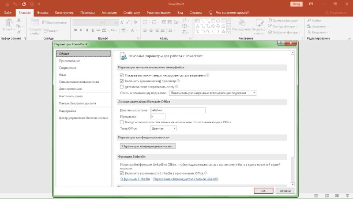This screenshot has height=199, width=353.
Task: Click the OK button
Action: pos(263,191)
